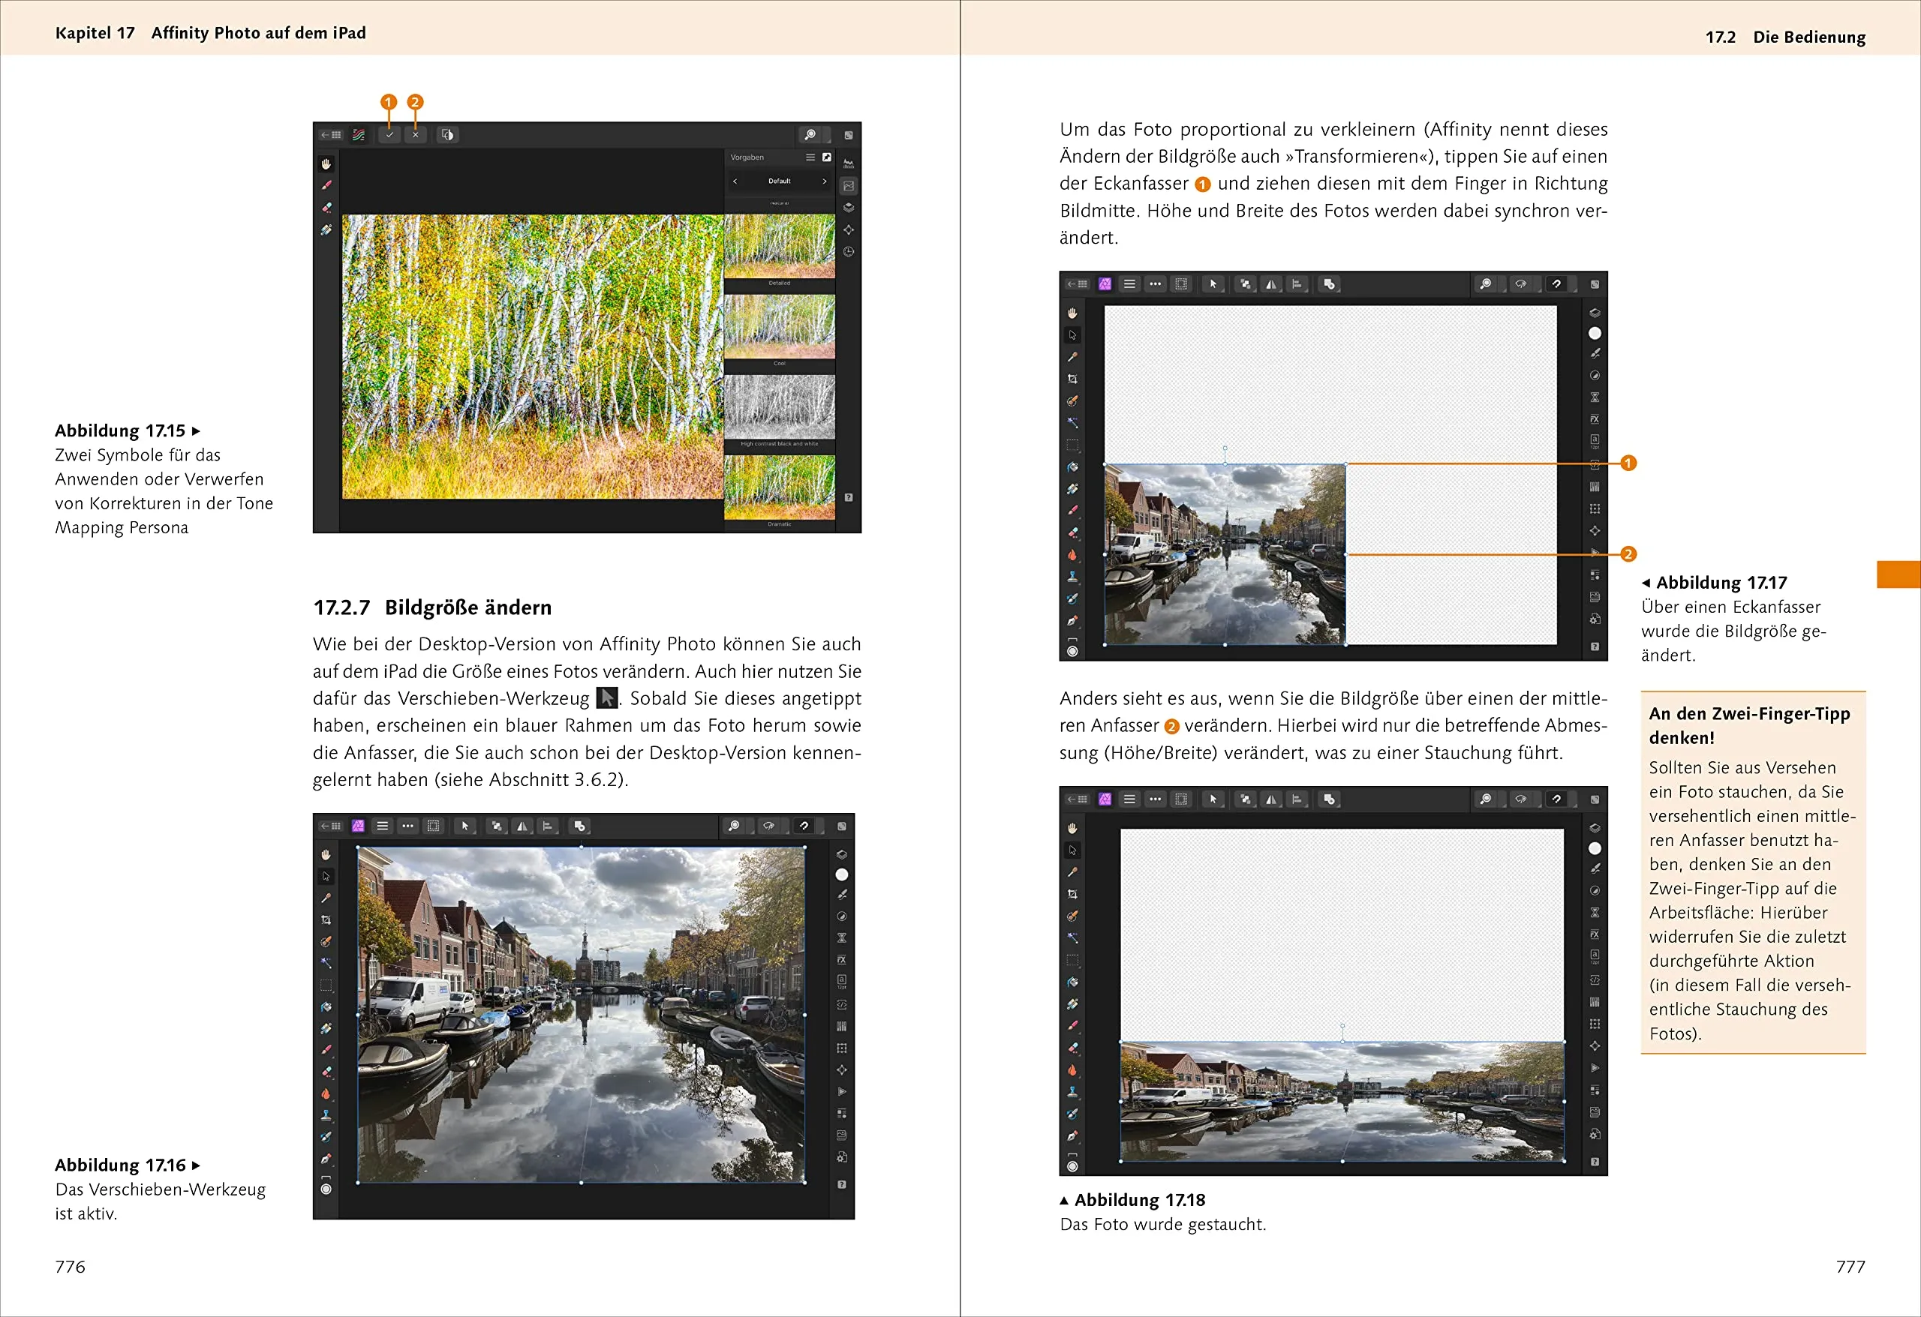Tap the apply checkmark in Tone Mapping toolbar
This screenshot has height=1317, width=1921.
pos(389,135)
